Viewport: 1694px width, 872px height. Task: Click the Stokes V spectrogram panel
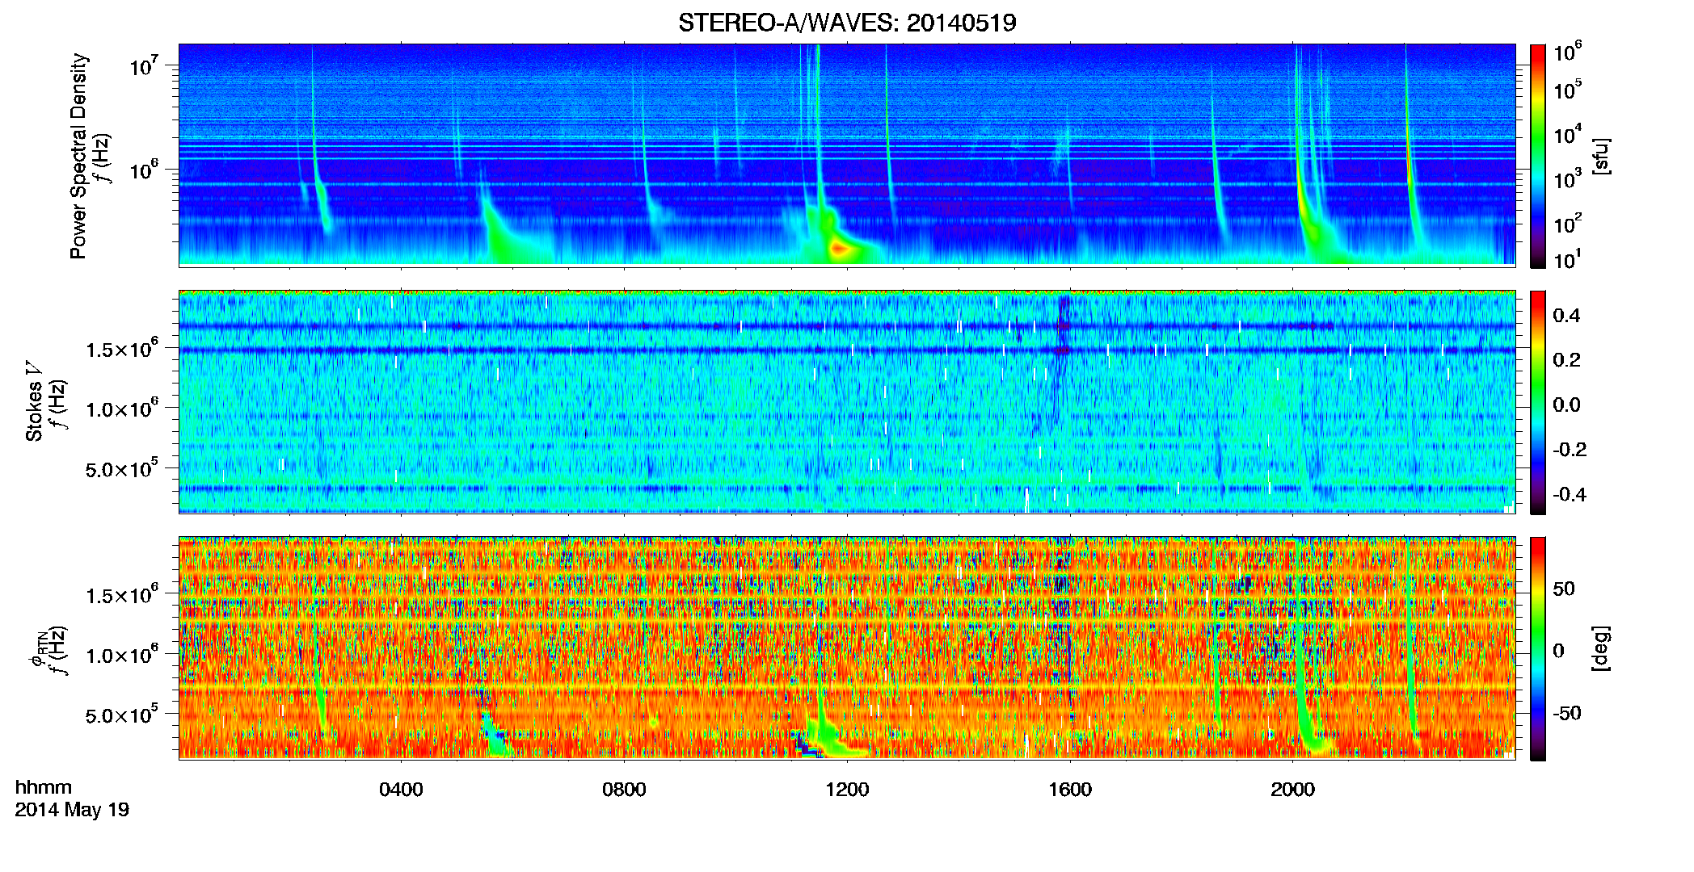[x=847, y=402]
